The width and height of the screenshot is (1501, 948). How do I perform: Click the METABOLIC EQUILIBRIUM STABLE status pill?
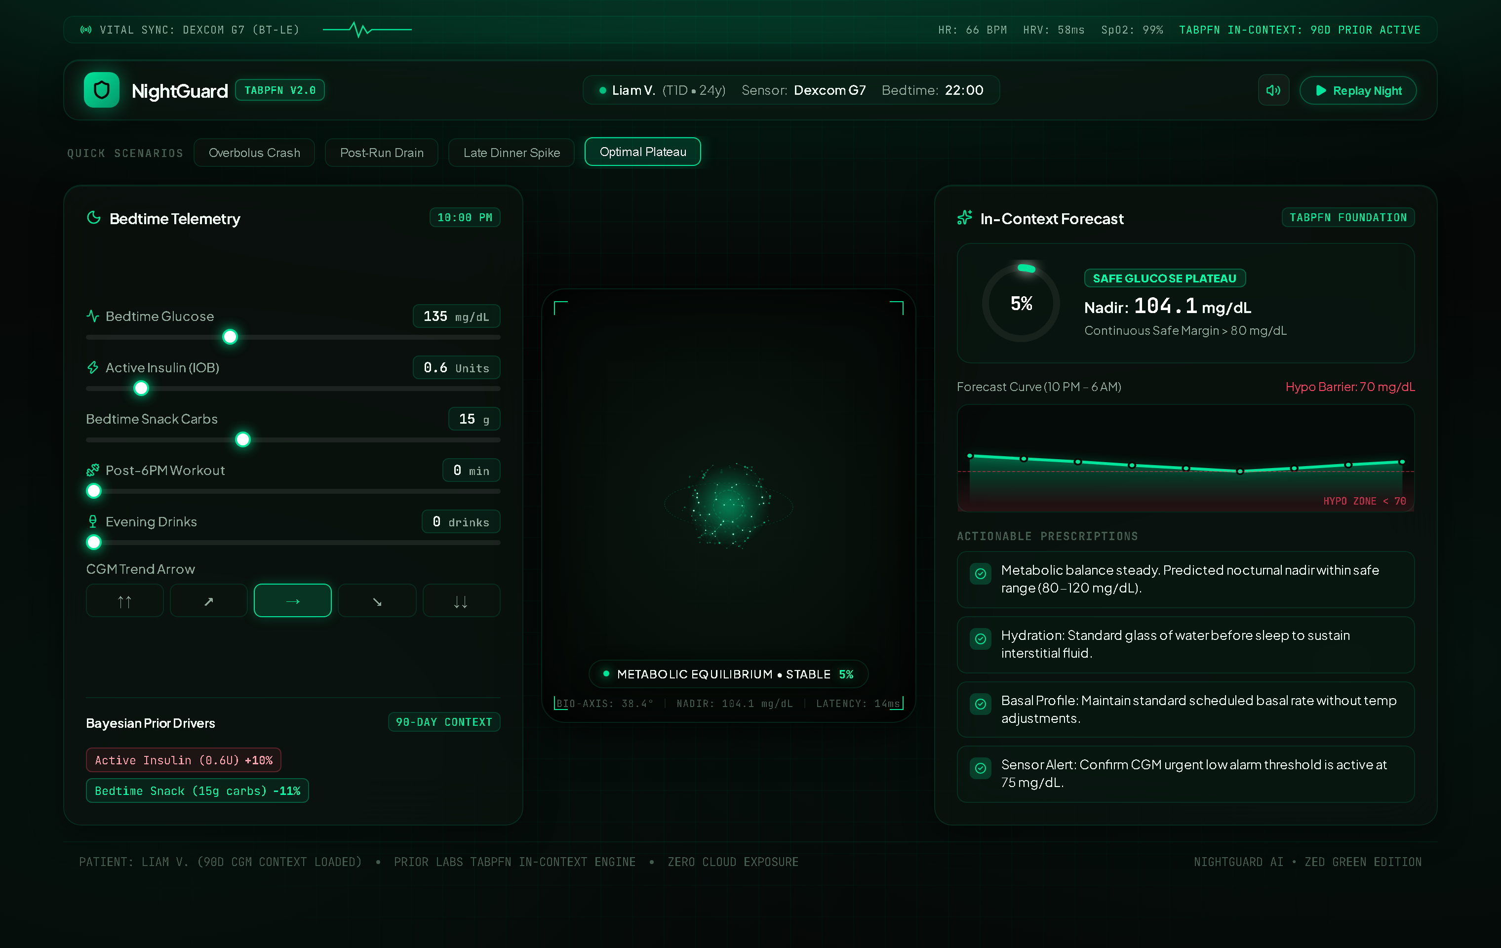(x=728, y=674)
